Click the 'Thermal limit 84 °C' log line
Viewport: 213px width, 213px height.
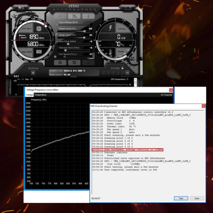click(114, 127)
